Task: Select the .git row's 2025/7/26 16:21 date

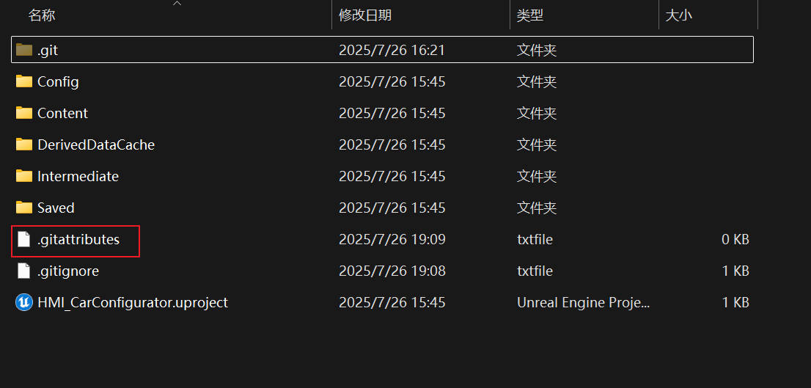Action: point(392,50)
